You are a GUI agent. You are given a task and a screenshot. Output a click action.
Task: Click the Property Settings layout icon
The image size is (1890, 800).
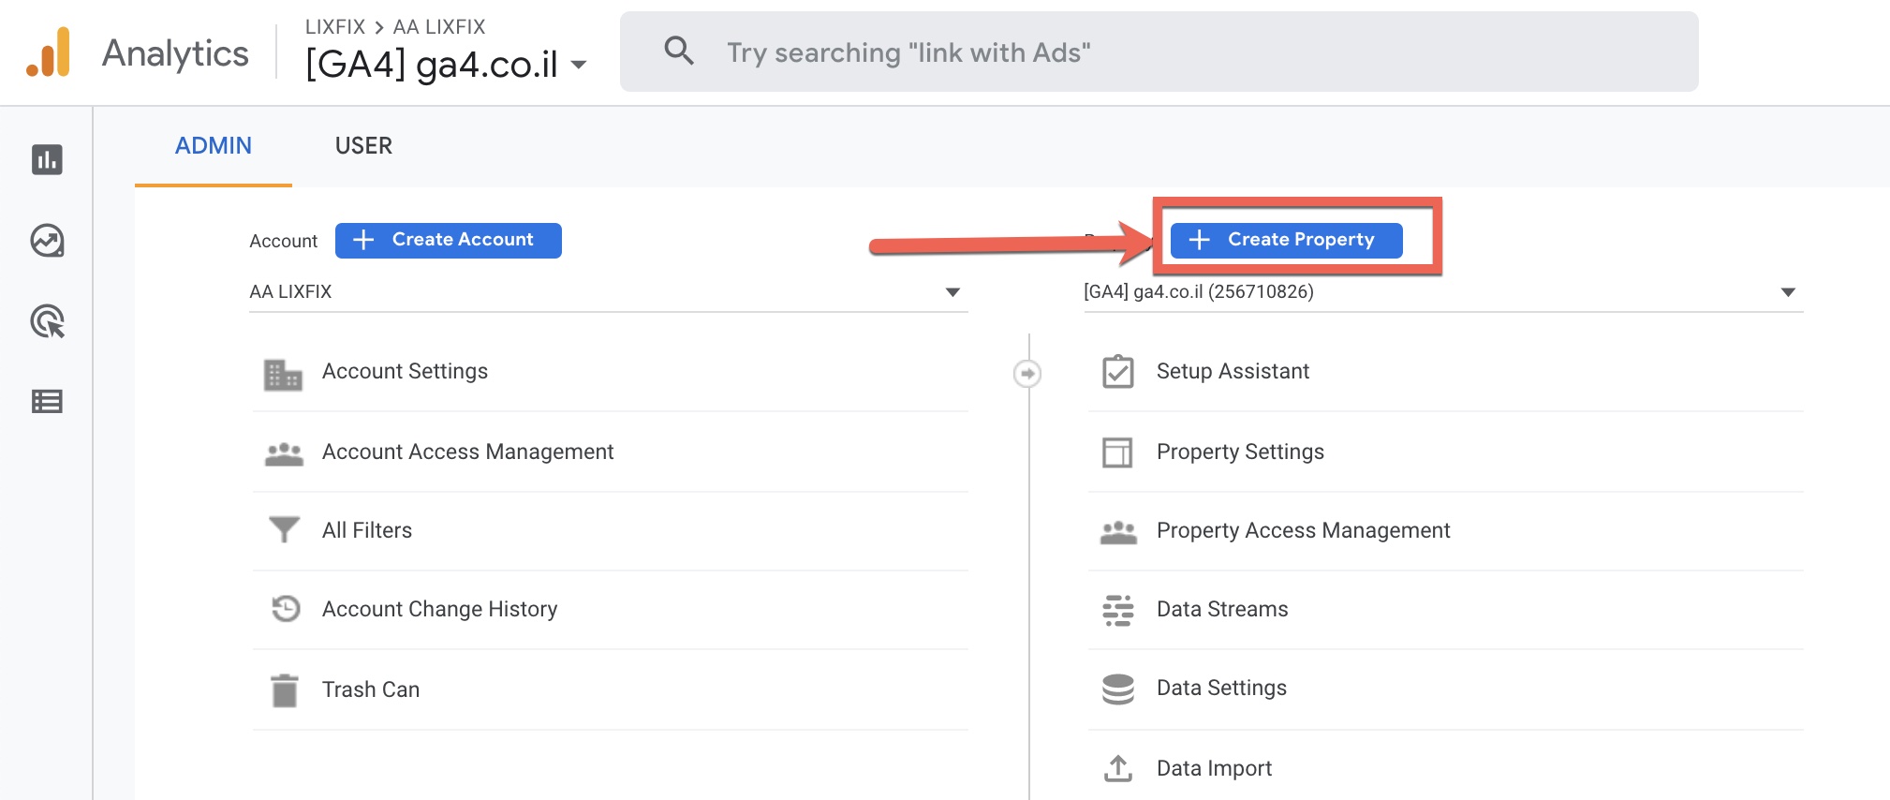1117,452
